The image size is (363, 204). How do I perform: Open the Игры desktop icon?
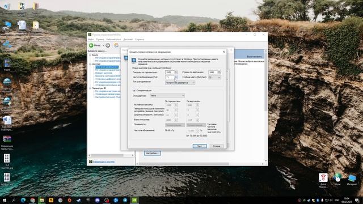click(x=337, y=180)
